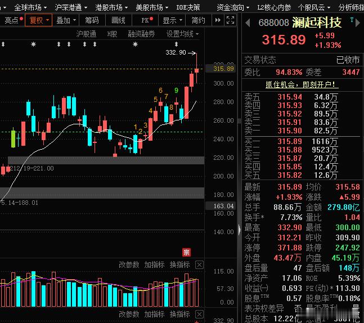Click 金额 value 279.80亿

click(344, 207)
